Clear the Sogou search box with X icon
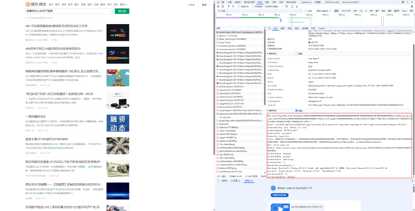This screenshot has width=415, height=211. pos(112,11)
